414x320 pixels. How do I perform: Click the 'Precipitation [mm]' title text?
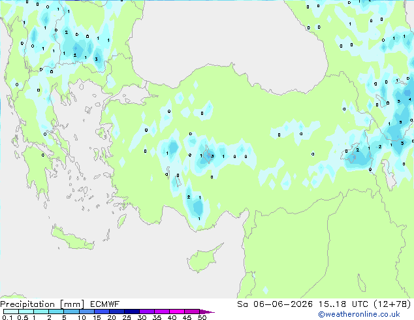click(x=42, y=304)
